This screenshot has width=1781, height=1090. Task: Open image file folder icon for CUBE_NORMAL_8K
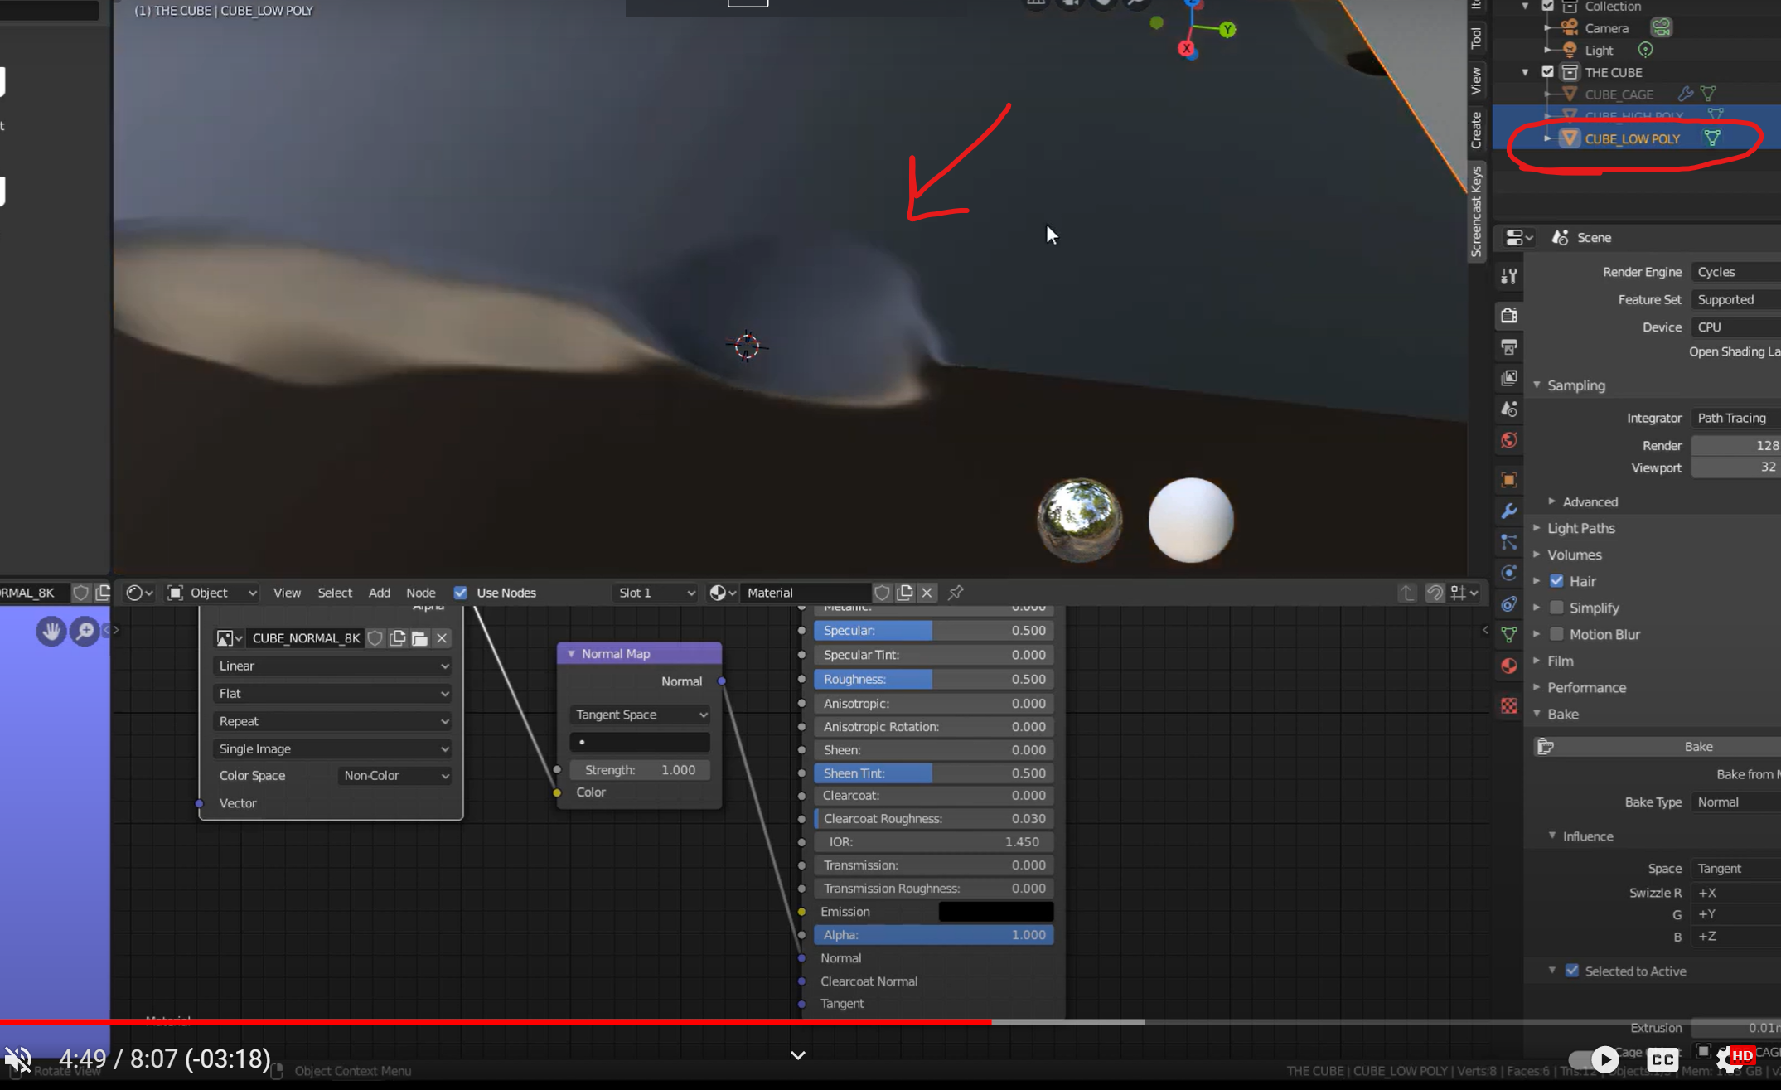tap(419, 638)
